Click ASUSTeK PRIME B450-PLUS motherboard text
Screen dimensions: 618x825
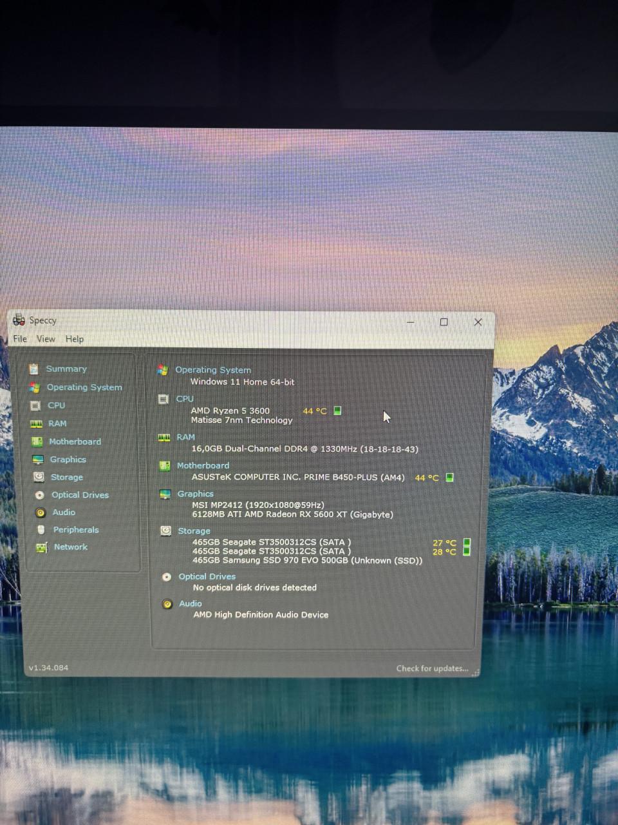point(298,478)
